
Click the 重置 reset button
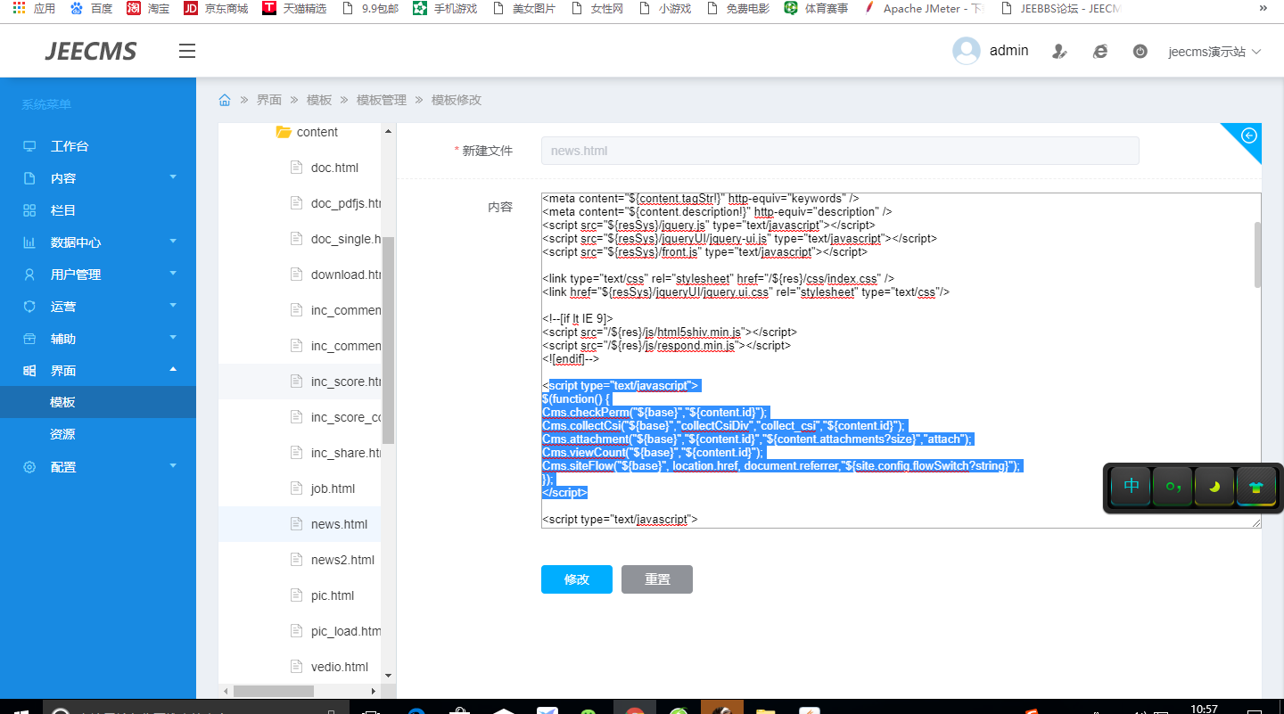[657, 579]
